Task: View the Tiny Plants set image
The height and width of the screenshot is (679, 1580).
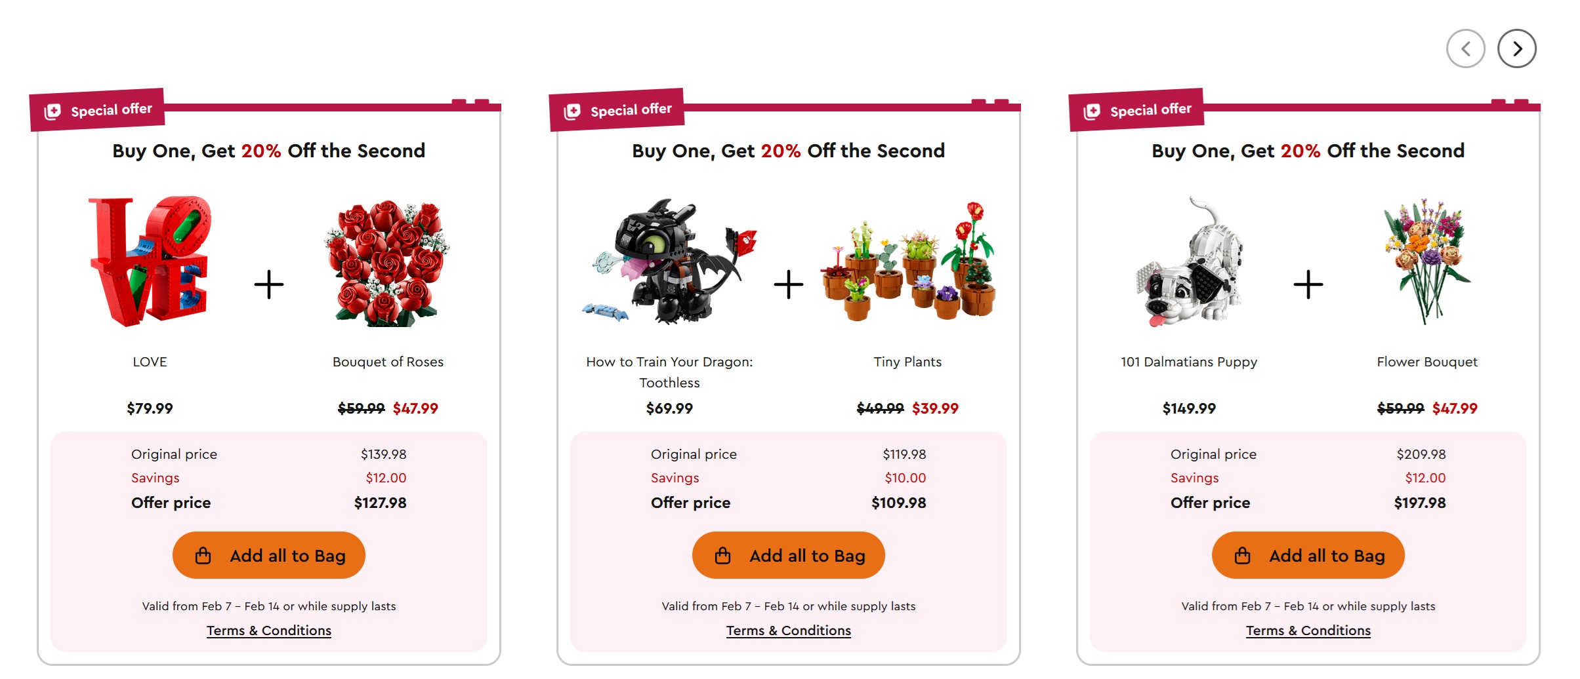Action: point(907,262)
